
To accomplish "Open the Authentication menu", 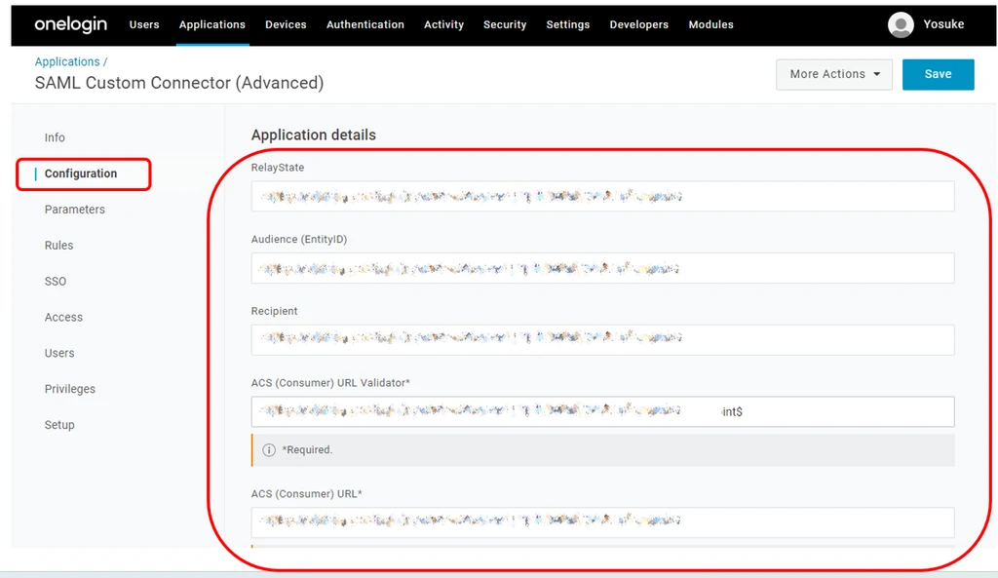I will coord(365,24).
